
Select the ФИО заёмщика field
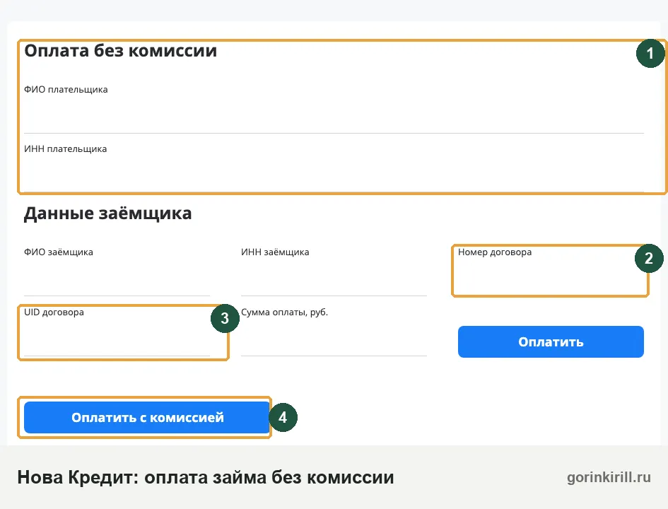coord(117,278)
